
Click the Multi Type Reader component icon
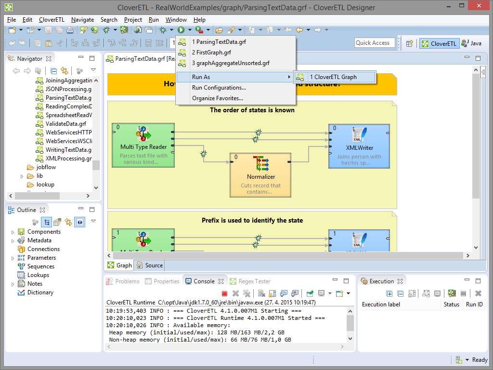click(x=143, y=134)
